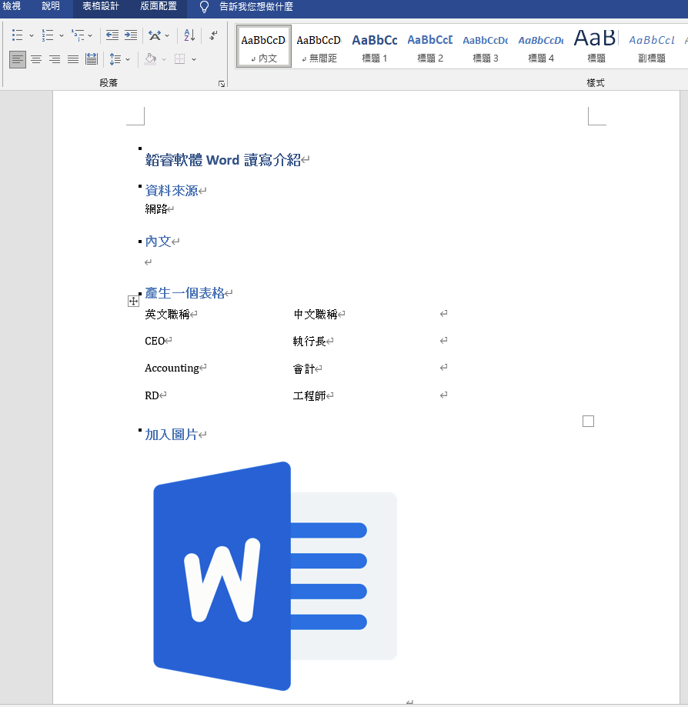Click the 資料來源 heading
688x707 pixels.
click(x=172, y=191)
